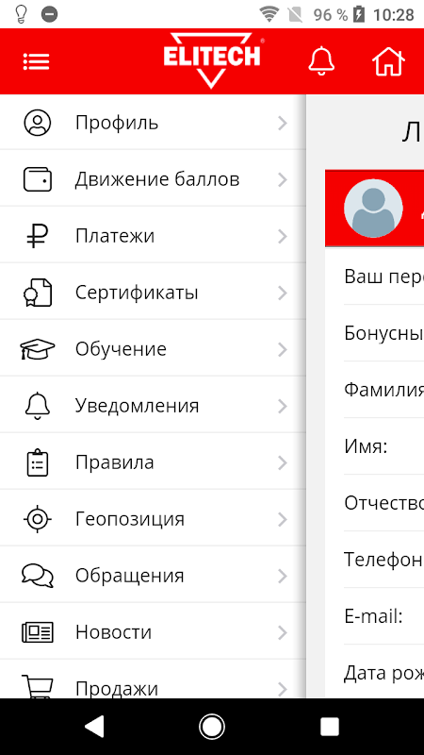Tap the battery status icon
This screenshot has height=755, width=424.
359,14
